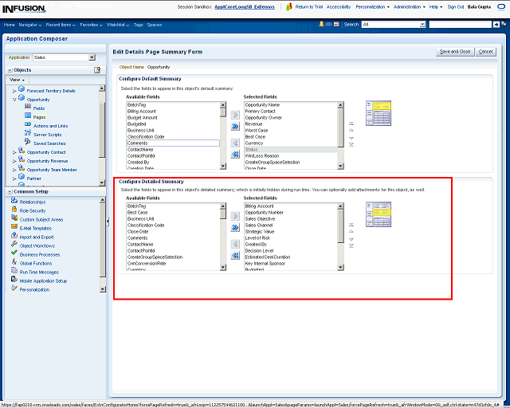Open Pages under the Opportunity object
Screen dimensions: 510x408
(x=39, y=116)
